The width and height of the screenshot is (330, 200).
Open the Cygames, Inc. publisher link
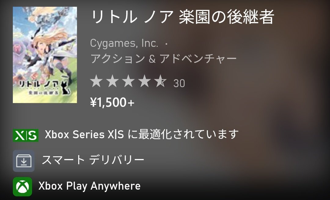[124, 43]
